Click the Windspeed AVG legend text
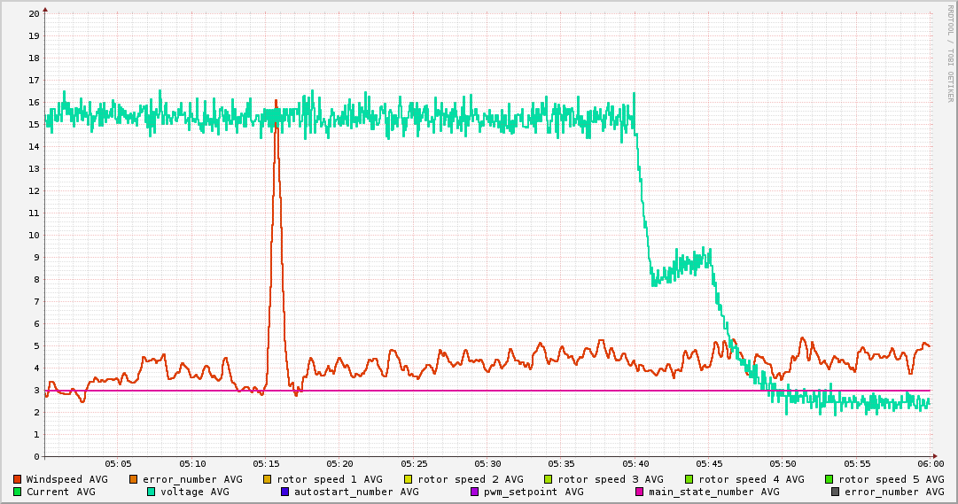 pyautogui.click(x=66, y=479)
